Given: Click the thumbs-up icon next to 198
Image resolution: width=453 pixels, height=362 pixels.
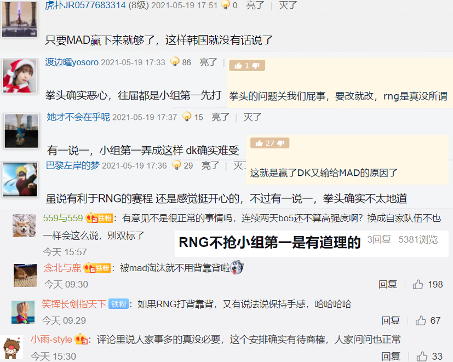Looking at the screenshot, I should point(418,284).
